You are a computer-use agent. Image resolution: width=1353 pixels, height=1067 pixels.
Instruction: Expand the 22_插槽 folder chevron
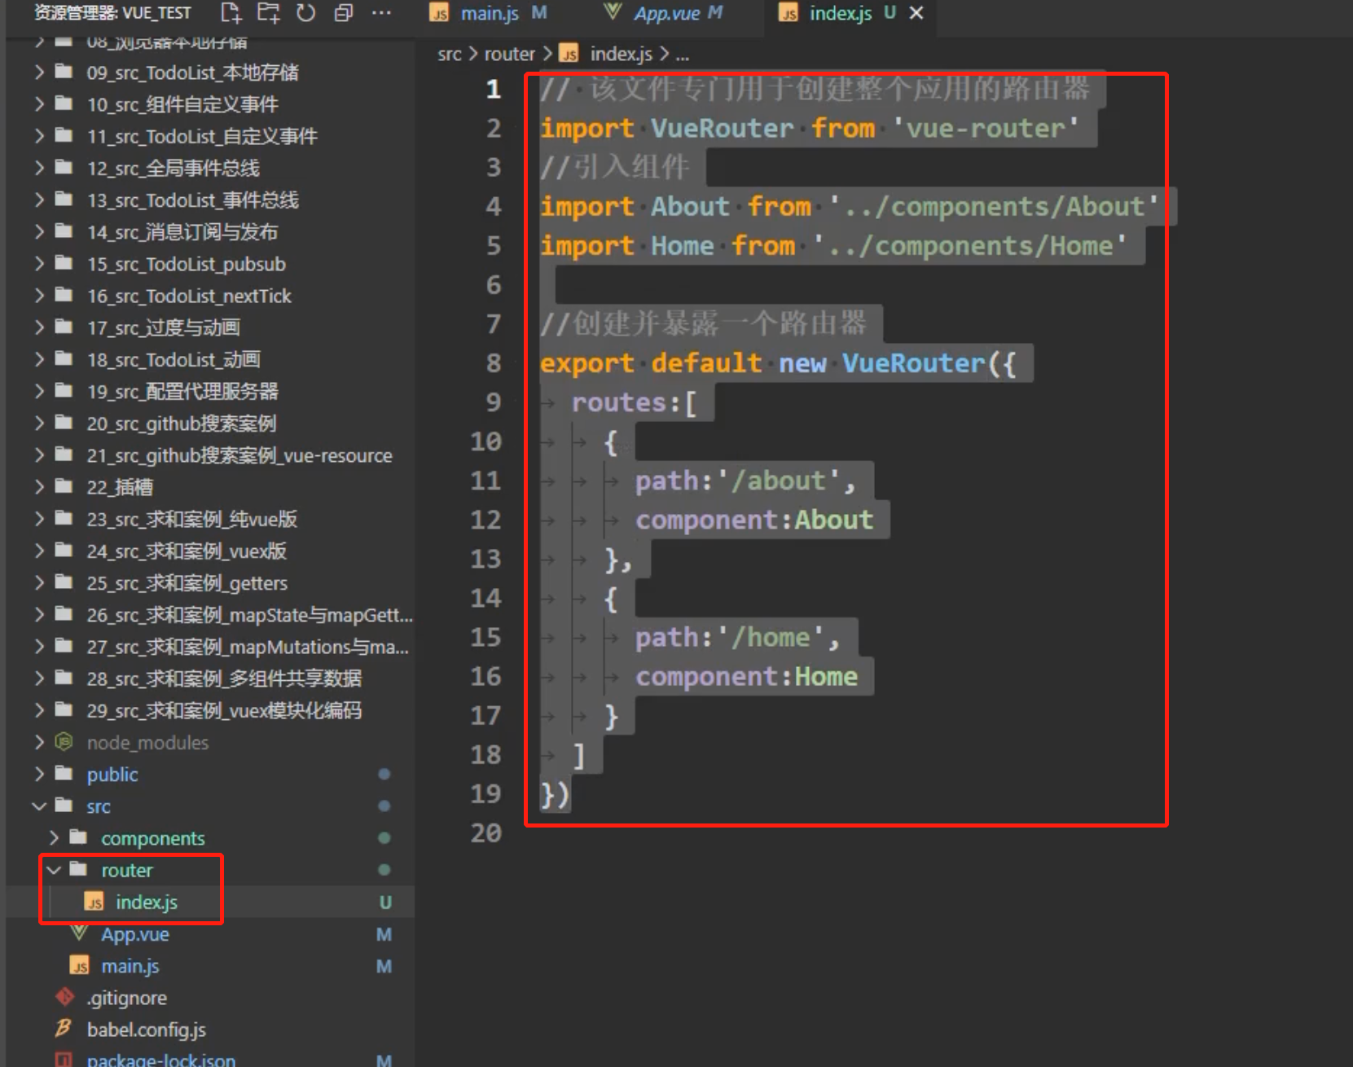(39, 487)
